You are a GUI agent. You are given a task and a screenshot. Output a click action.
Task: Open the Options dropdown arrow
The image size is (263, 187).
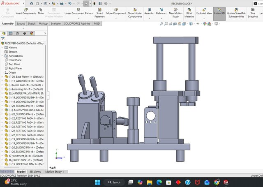(110, 3)
